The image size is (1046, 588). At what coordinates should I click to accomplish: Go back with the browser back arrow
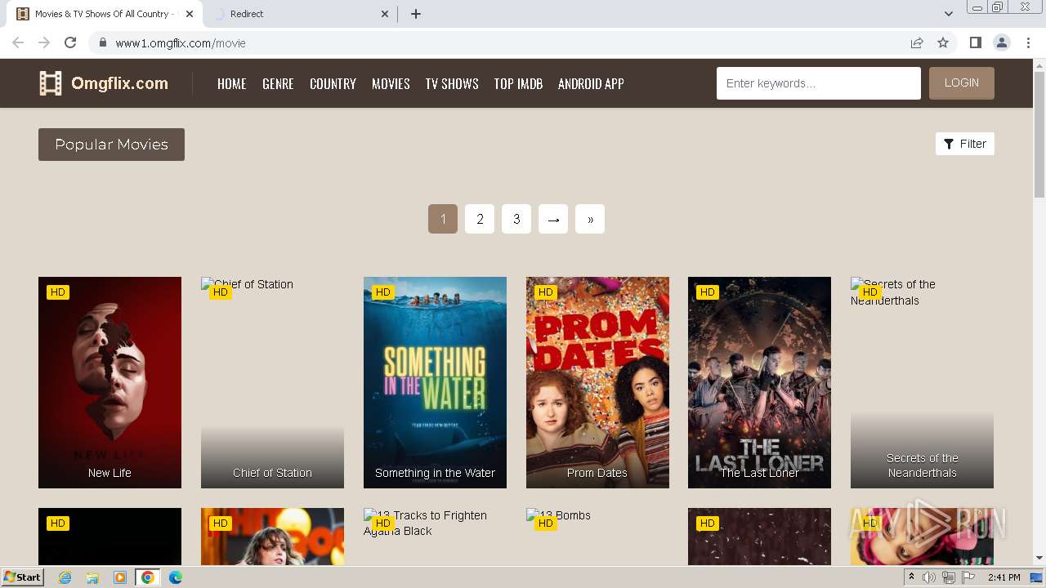(18, 42)
